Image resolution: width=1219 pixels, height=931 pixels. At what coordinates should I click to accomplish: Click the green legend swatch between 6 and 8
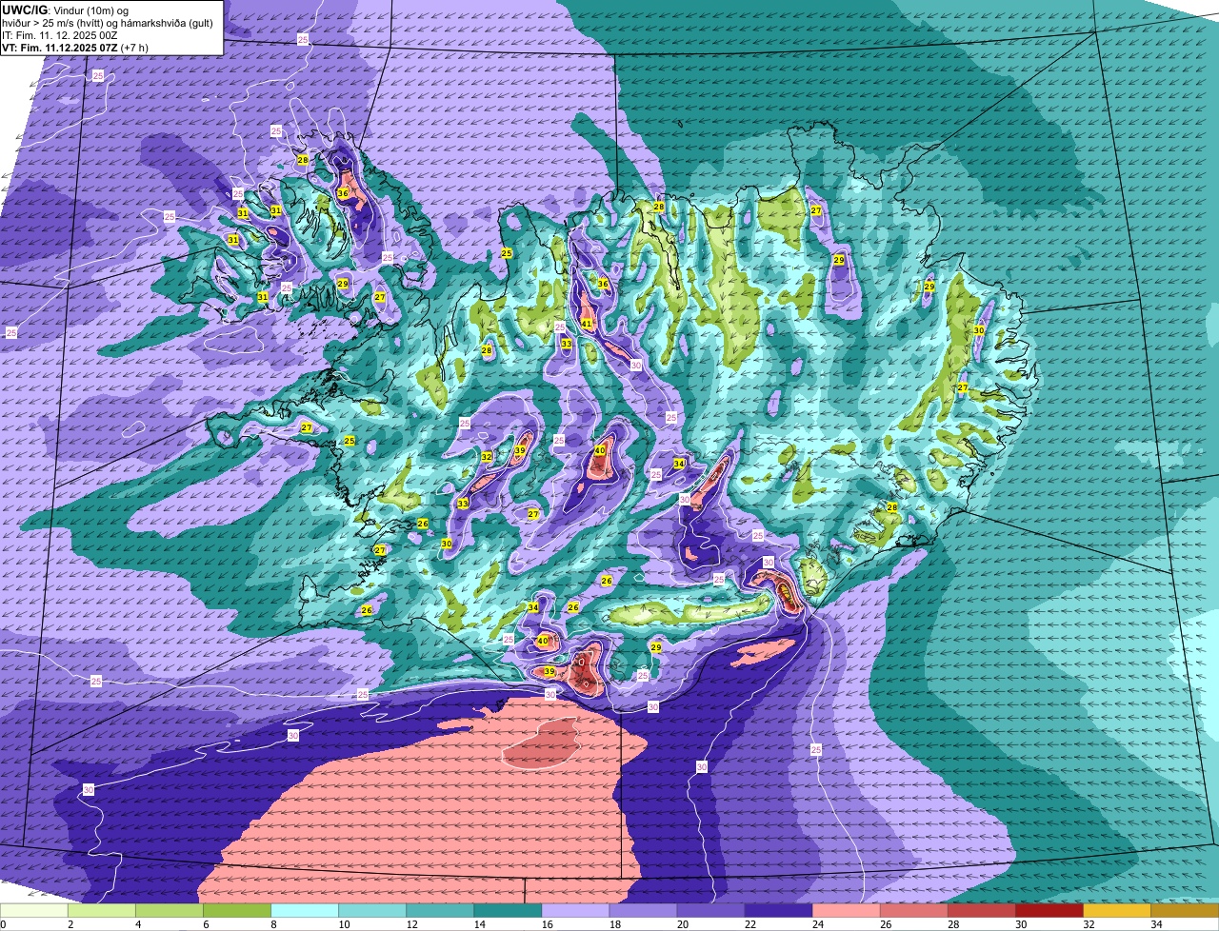pos(237,911)
